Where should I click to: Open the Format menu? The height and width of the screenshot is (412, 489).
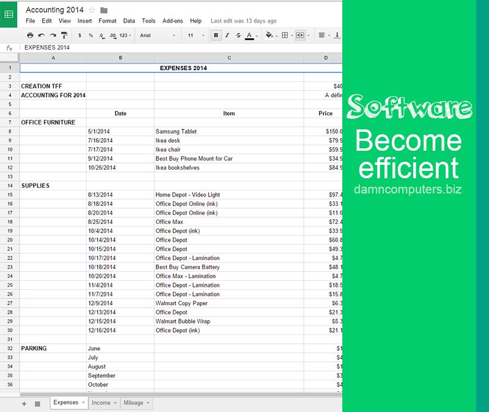point(108,21)
